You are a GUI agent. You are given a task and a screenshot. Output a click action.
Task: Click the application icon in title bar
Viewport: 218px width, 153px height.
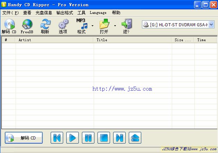coord(4,4)
